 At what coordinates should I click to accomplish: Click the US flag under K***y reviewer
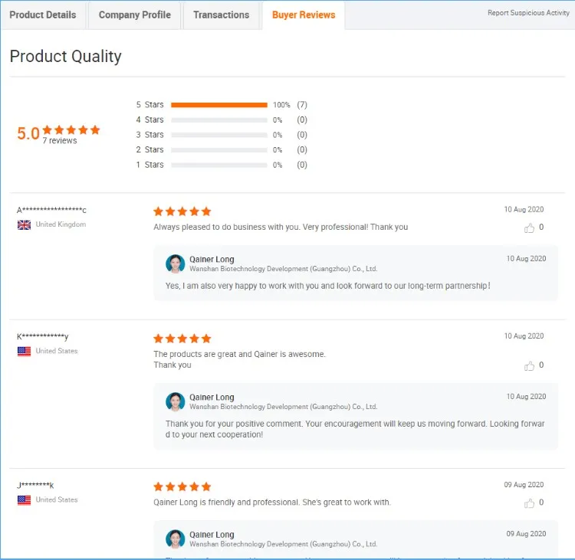(x=24, y=351)
